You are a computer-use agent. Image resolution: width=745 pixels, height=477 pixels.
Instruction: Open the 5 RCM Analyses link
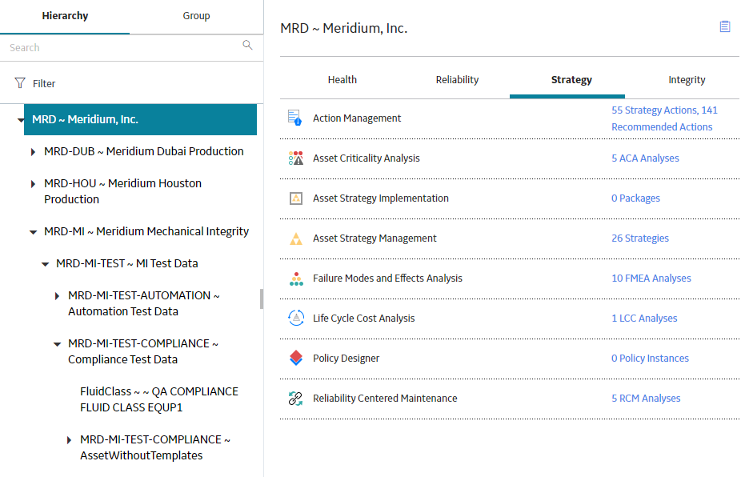click(646, 398)
